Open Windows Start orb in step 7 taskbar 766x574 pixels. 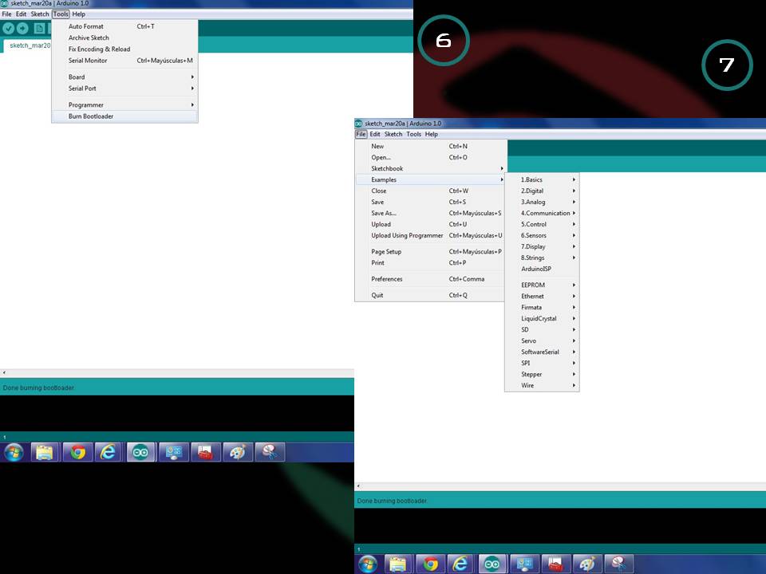pos(367,564)
